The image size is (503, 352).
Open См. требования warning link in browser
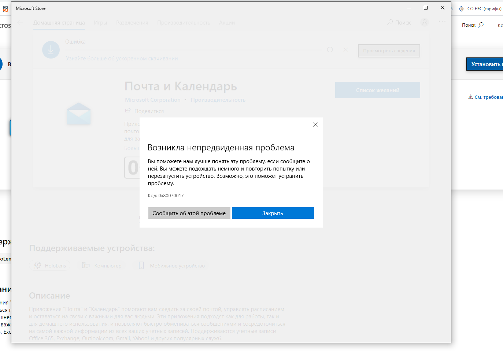[486, 97]
